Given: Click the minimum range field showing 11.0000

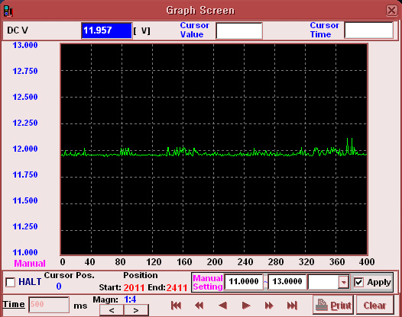Looking at the screenshot, I should [244, 282].
